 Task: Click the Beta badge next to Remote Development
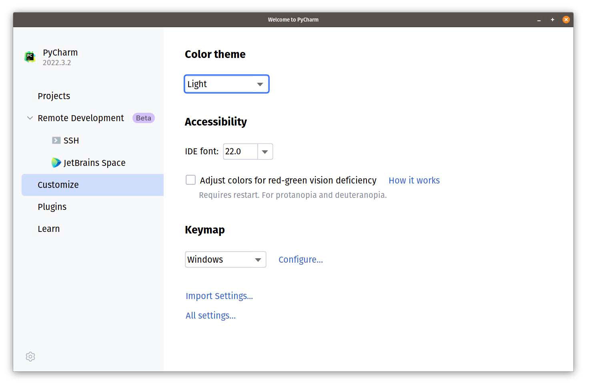click(x=144, y=118)
